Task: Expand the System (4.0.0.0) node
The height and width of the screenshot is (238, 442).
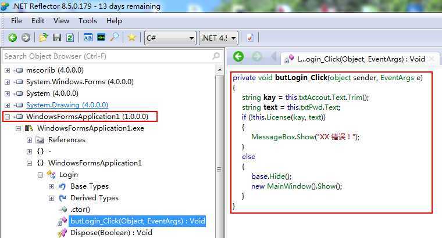Action: point(8,93)
